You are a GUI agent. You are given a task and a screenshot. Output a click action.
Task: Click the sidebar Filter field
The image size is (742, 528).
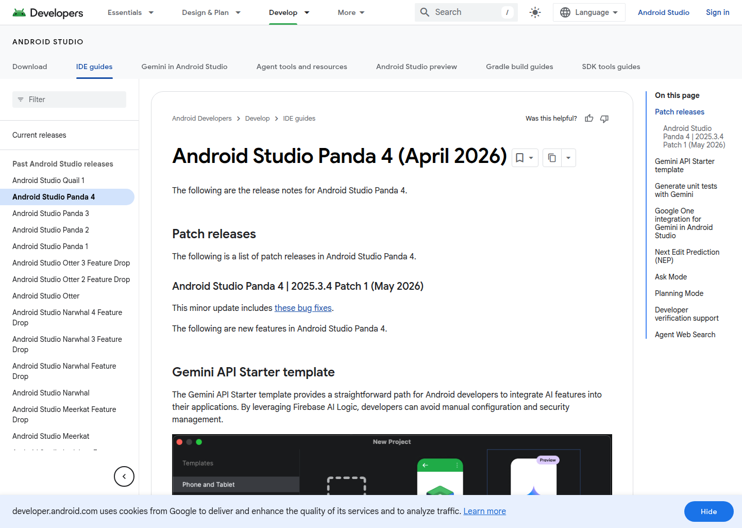pyautogui.click(x=69, y=100)
